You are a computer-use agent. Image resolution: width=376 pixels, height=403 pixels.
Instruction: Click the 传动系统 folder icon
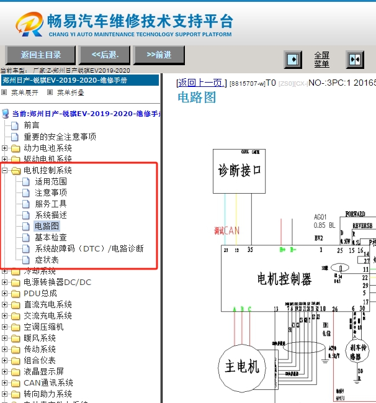tap(16, 350)
